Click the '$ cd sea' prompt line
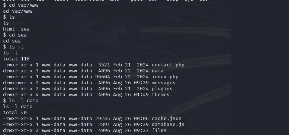289x135 pixels. [15, 35]
